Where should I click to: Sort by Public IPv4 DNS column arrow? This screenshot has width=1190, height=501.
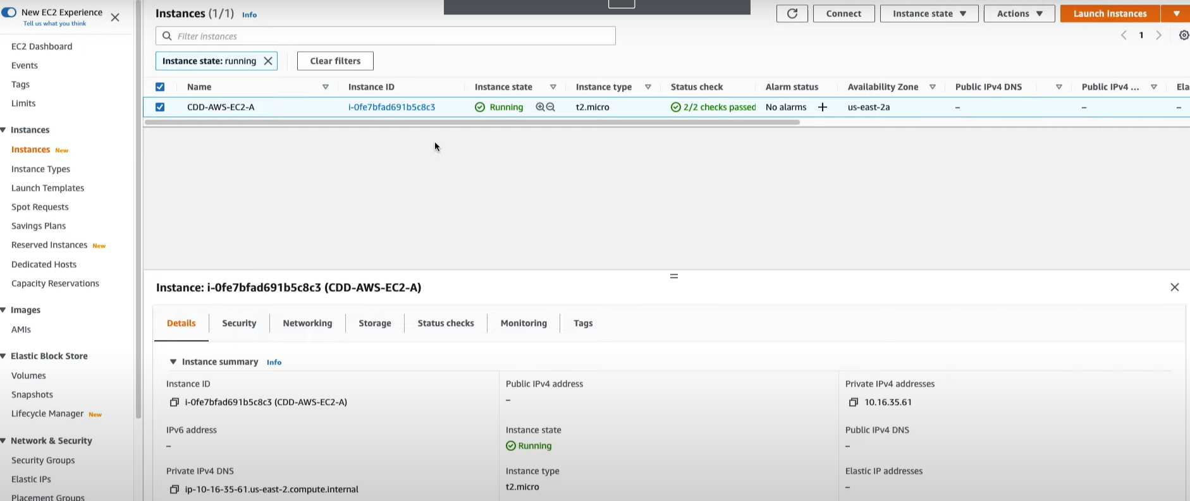1059,87
